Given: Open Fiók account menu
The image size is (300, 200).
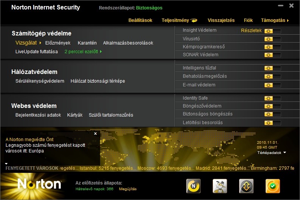Looking at the screenshot, I should point(248,20).
